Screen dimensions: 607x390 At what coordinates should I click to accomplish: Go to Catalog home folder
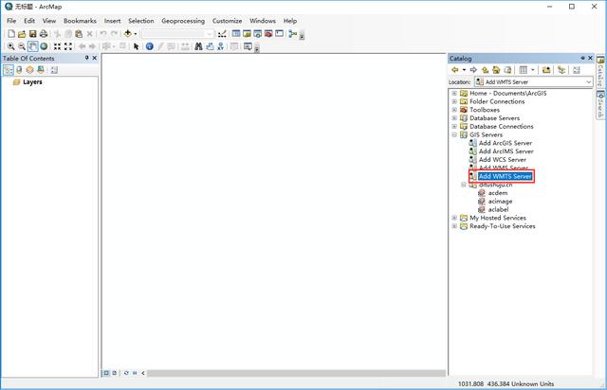pos(496,70)
